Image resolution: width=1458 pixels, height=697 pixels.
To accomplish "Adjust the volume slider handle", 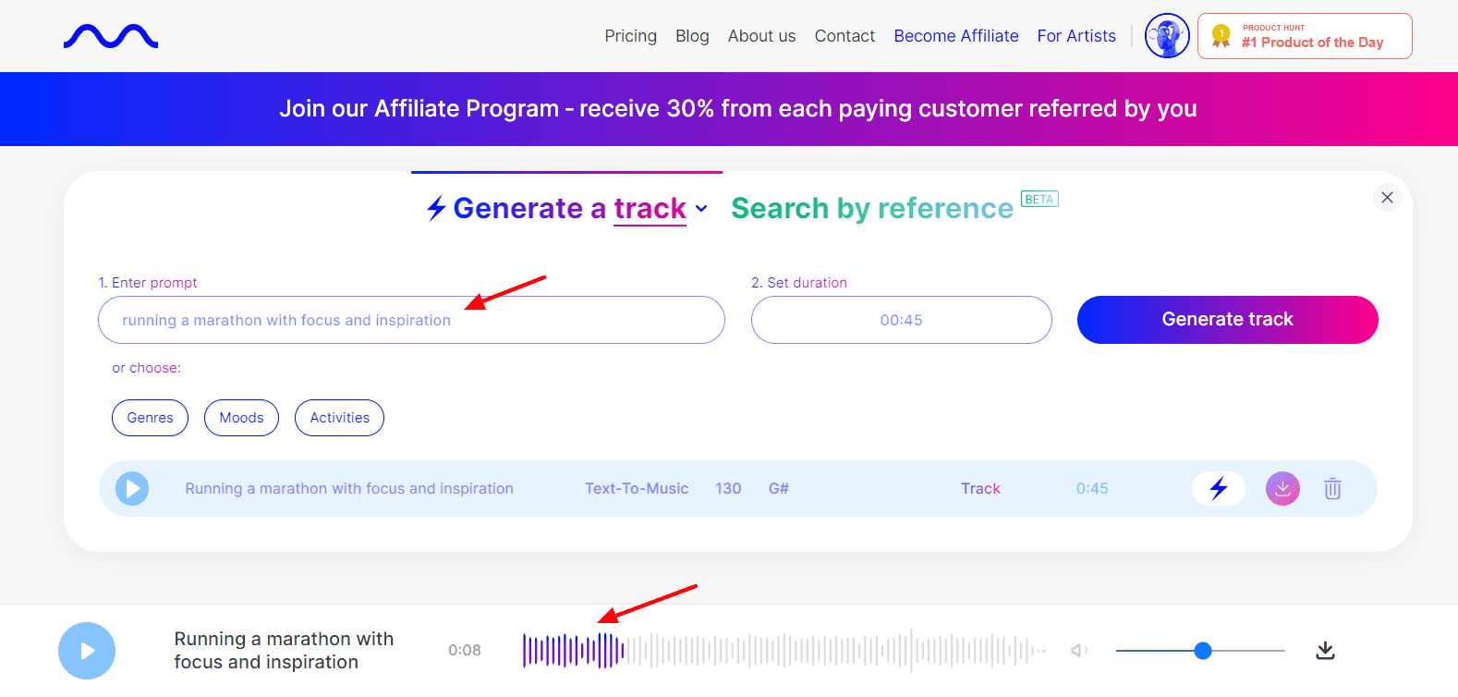I will pyautogui.click(x=1202, y=651).
